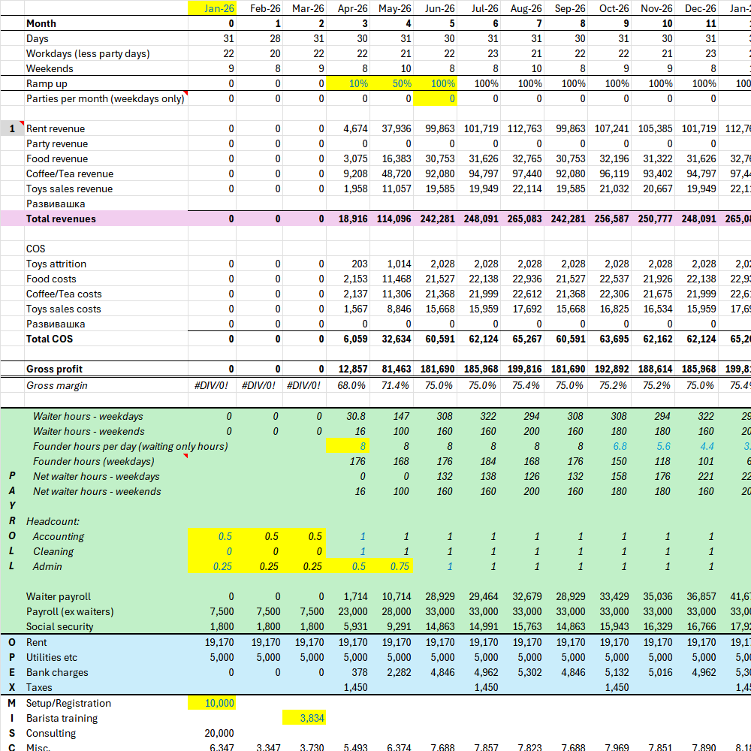The height and width of the screenshot is (751, 751).
Task: Click Jan-26 Accounting headcount 0.5 cell
Action: [211, 536]
